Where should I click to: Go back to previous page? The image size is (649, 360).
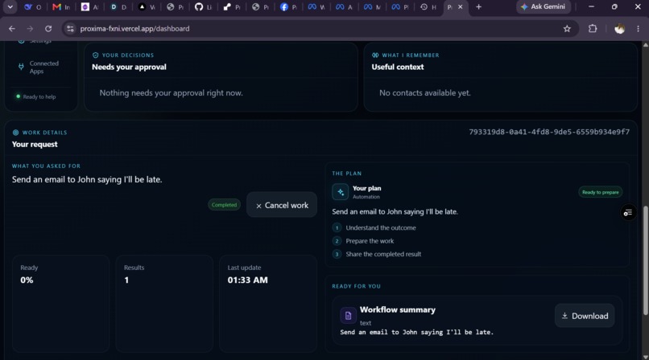tap(12, 28)
